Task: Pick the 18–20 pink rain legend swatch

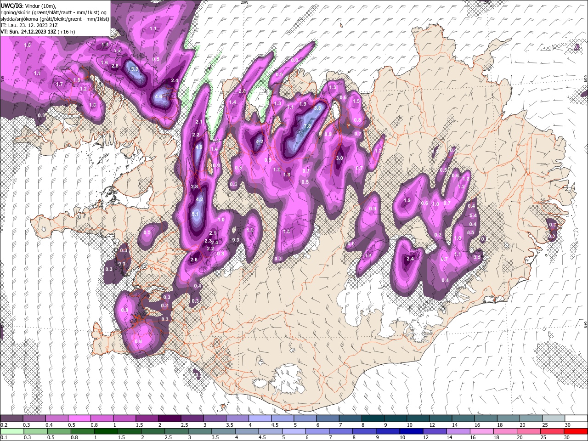Action: tap(504, 431)
